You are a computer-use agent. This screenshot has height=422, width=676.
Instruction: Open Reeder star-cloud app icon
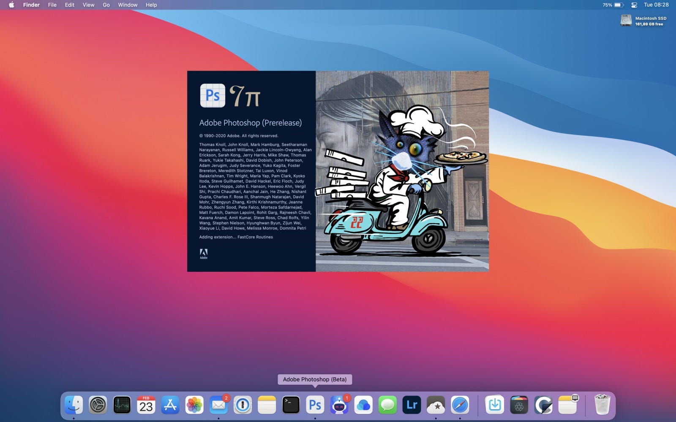436,405
